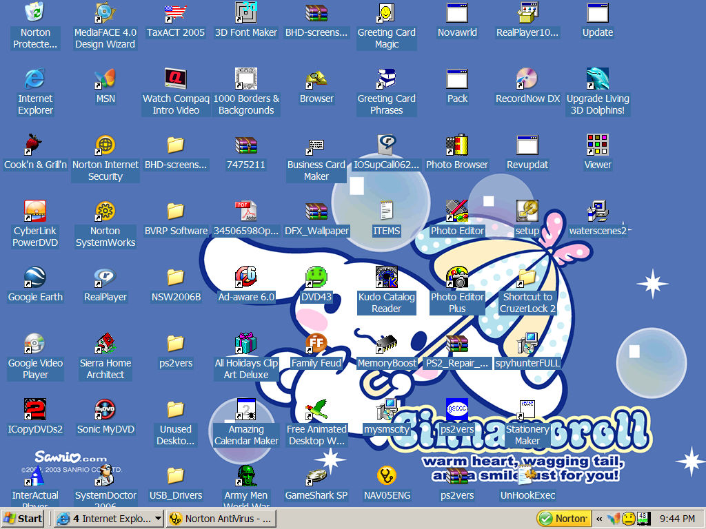Launch CyberLink PowerDVD
The image size is (706, 529).
tap(35, 211)
